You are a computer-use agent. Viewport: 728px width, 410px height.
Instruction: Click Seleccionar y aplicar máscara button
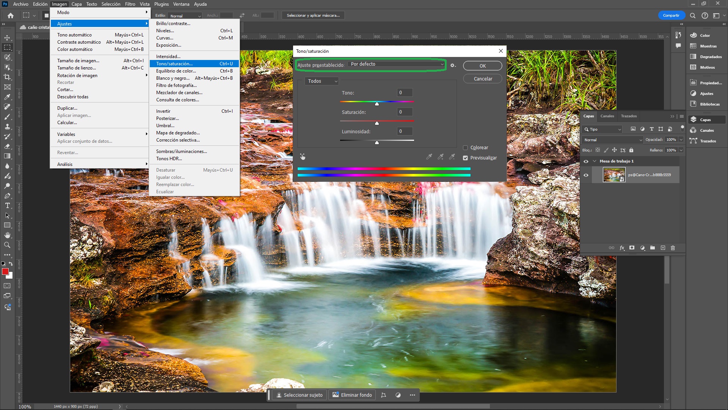313,16
